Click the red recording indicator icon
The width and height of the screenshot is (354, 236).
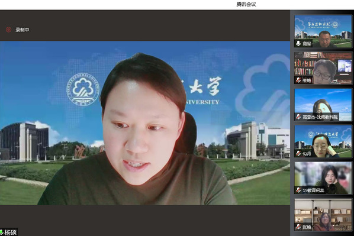tap(8, 30)
